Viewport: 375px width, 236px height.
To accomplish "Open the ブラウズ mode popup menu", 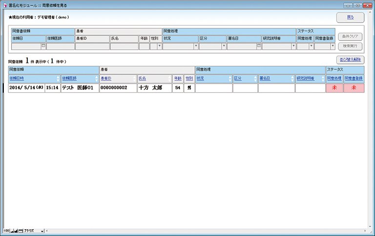I will point(34,231).
